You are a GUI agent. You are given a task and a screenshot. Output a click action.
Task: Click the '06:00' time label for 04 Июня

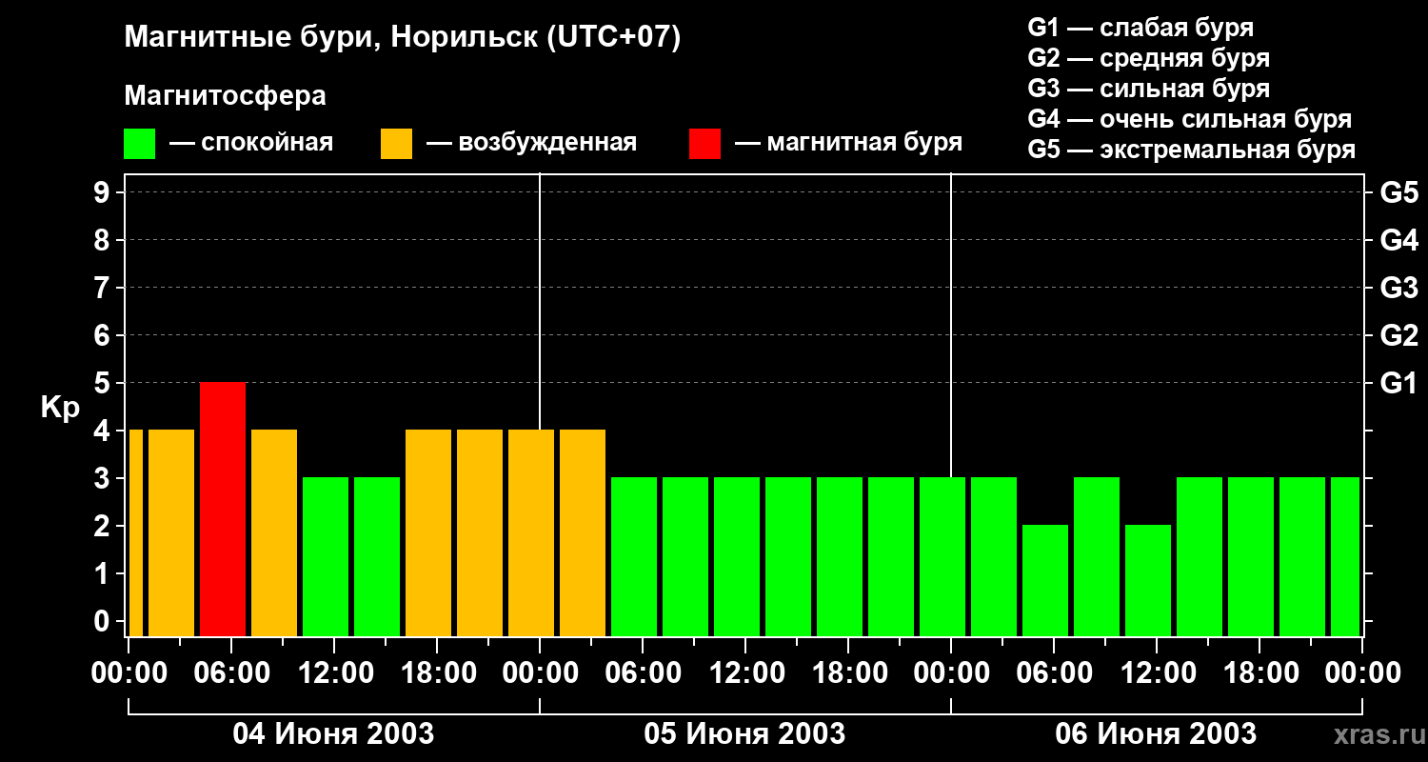[232, 673]
